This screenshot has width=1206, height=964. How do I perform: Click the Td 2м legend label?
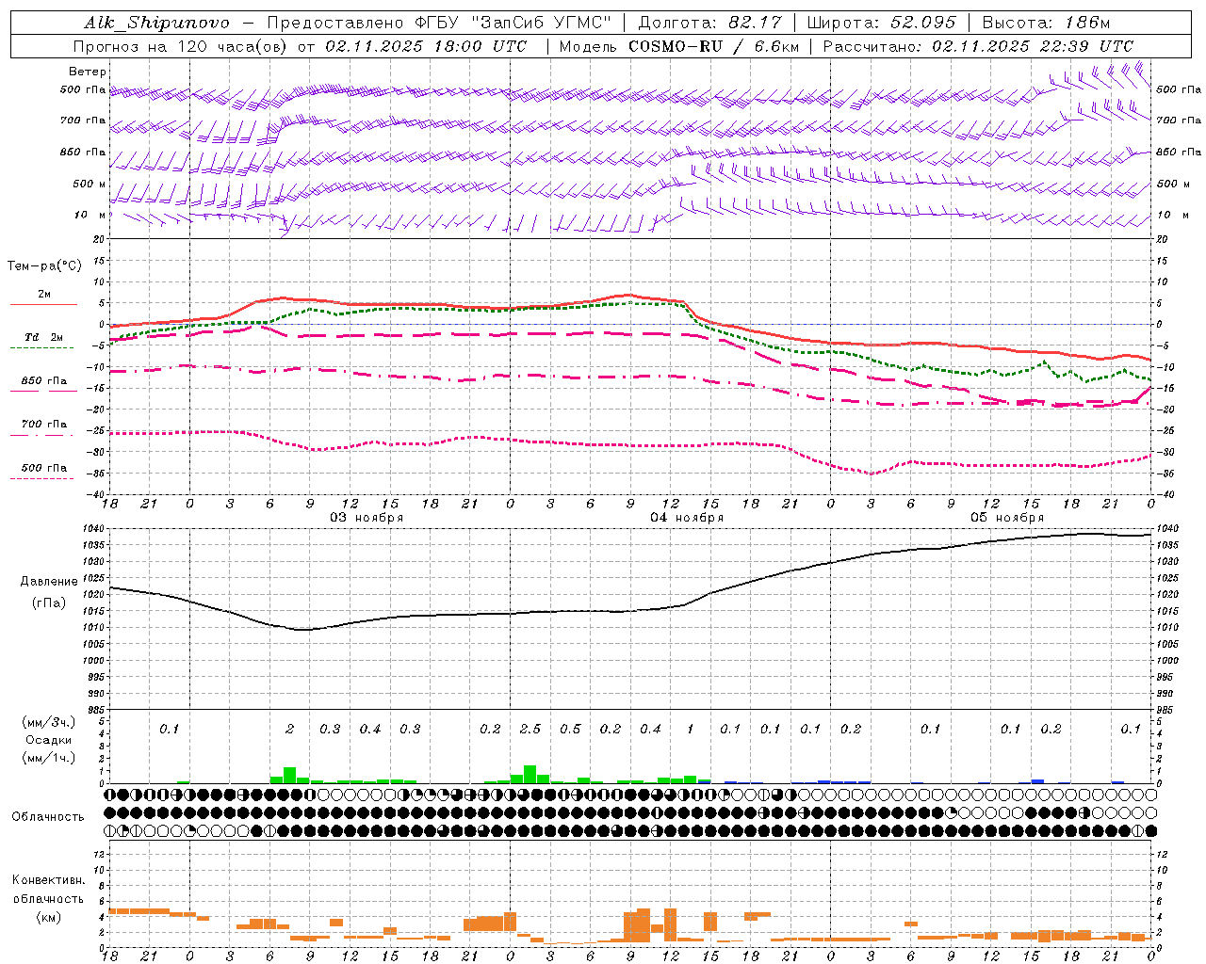[x=44, y=337]
